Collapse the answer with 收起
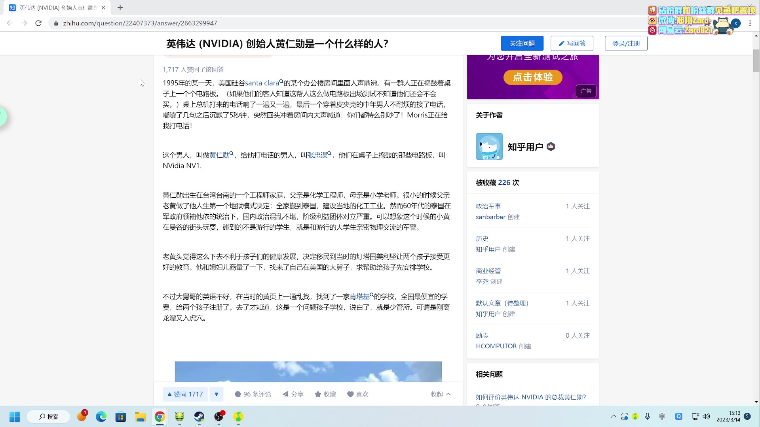The width and height of the screenshot is (760, 427). 440,394
